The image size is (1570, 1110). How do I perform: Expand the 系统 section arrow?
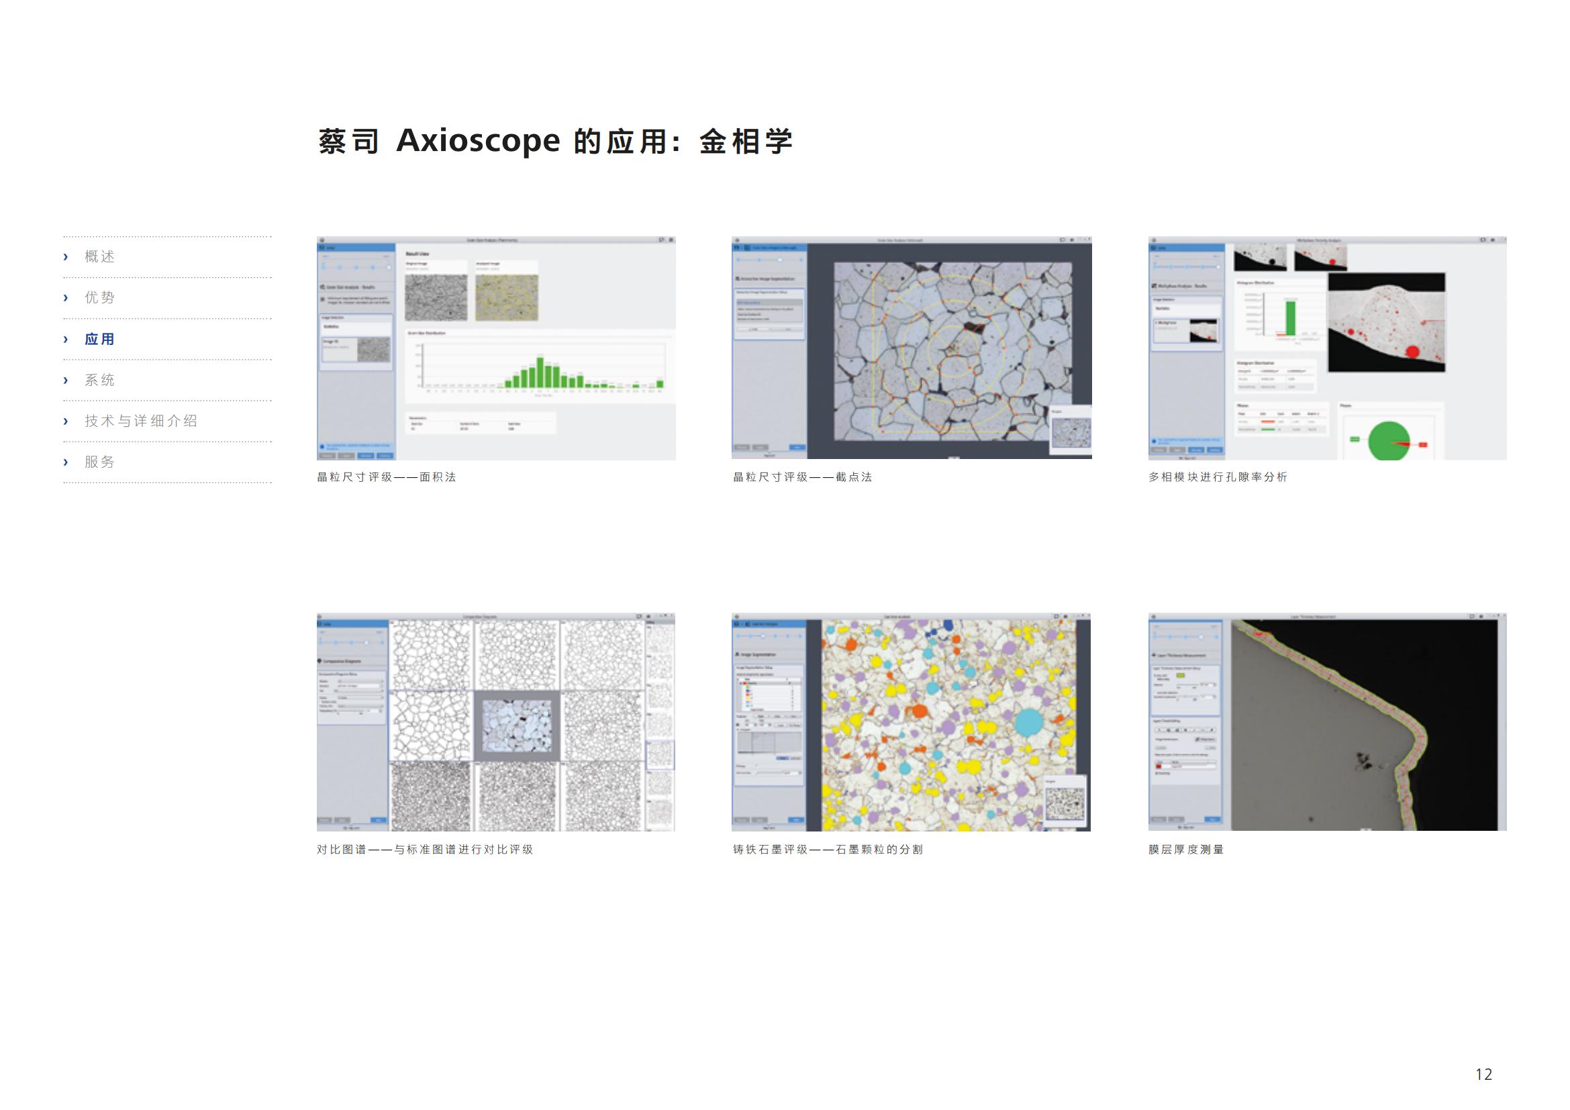[66, 380]
